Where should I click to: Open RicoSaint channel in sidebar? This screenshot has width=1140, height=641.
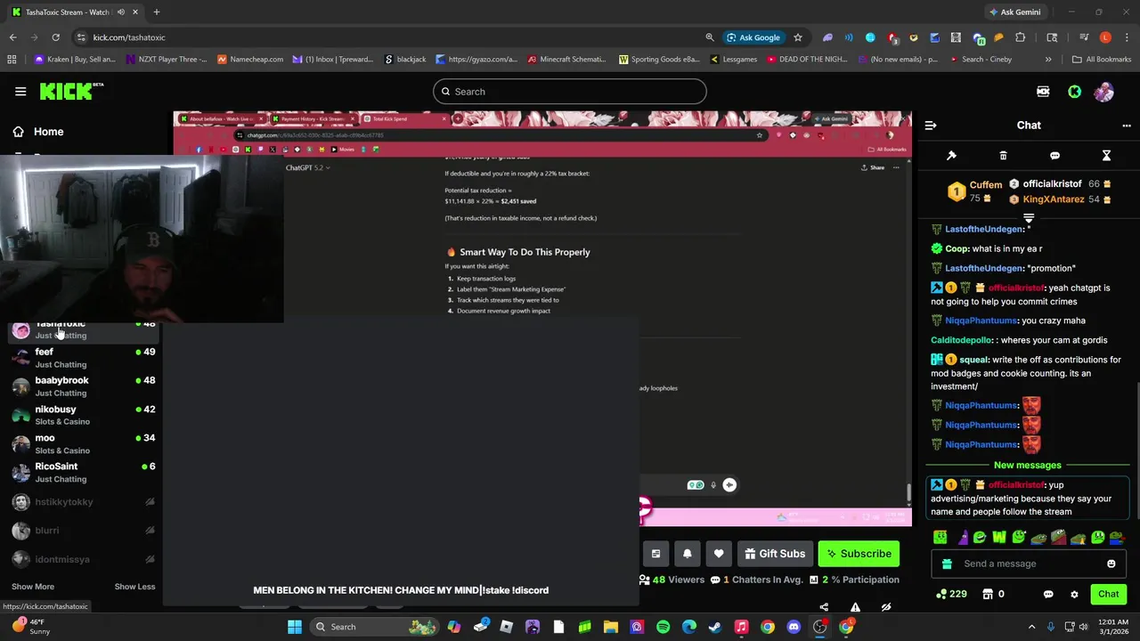[x=83, y=473]
